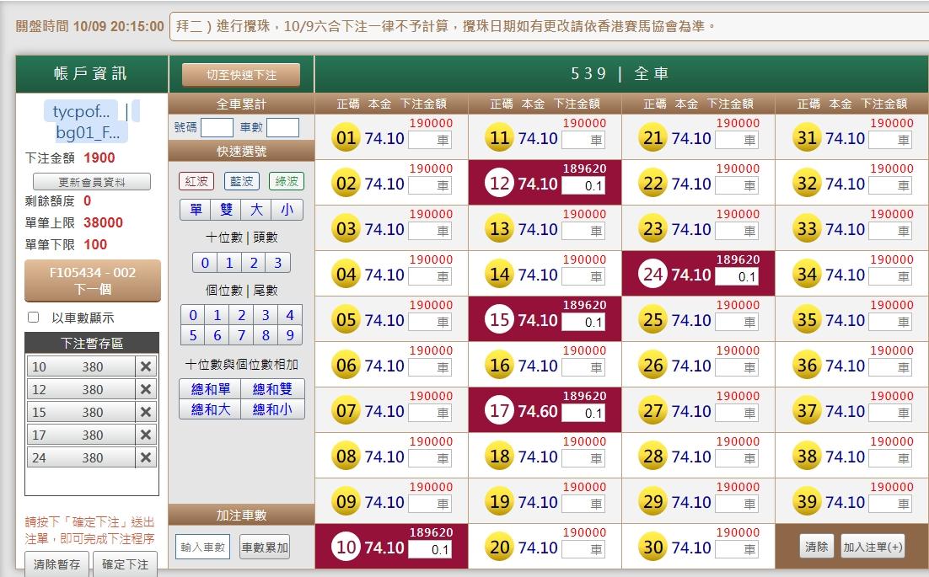
Task: Click the odds 74.60 beside number 17
Action: tap(538, 411)
